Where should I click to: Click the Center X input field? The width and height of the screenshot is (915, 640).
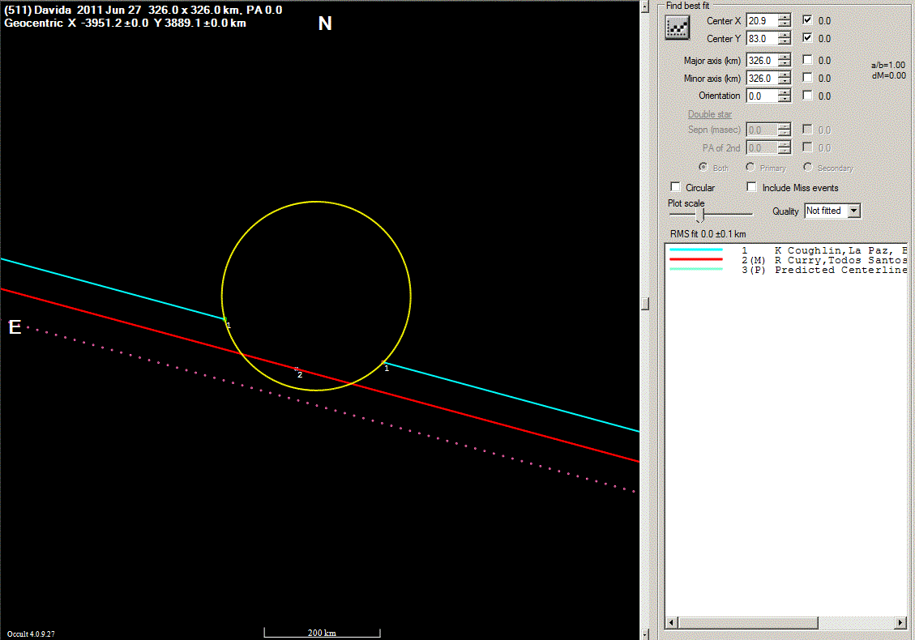point(762,20)
